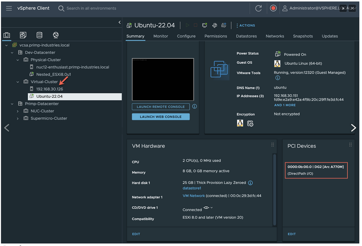Switch to the Datastores tab

(x=246, y=36)
